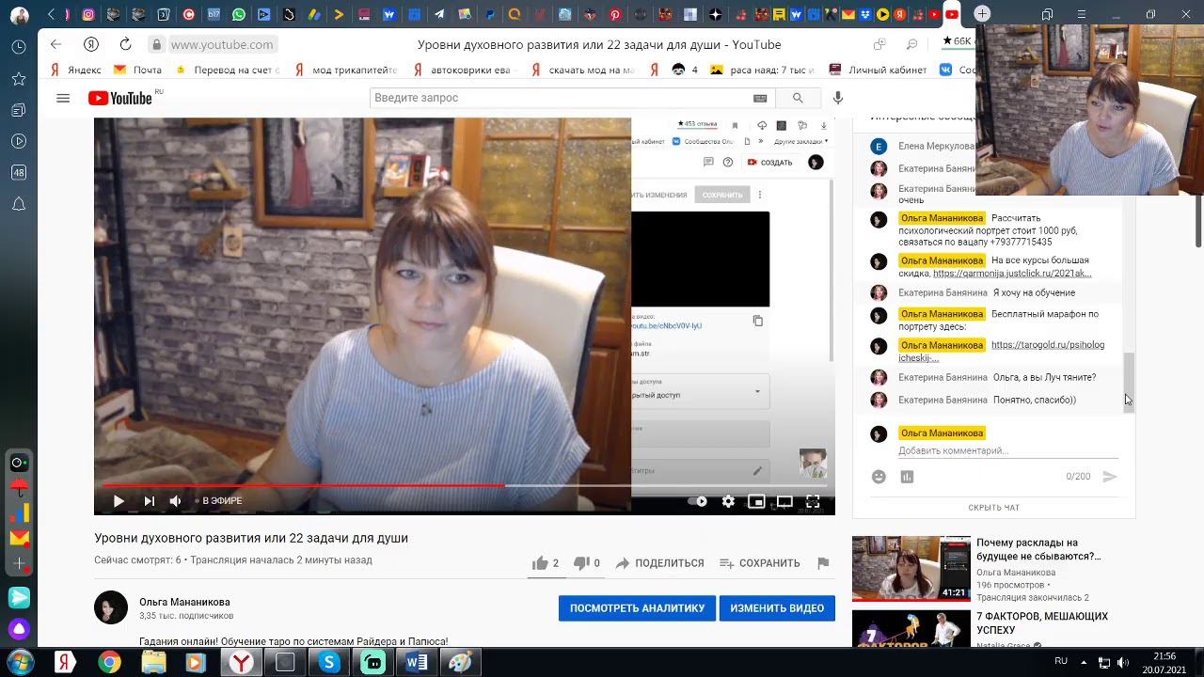Open Paint palette app in taskbar
The image size is (1204, 677).
coord(460,663)
